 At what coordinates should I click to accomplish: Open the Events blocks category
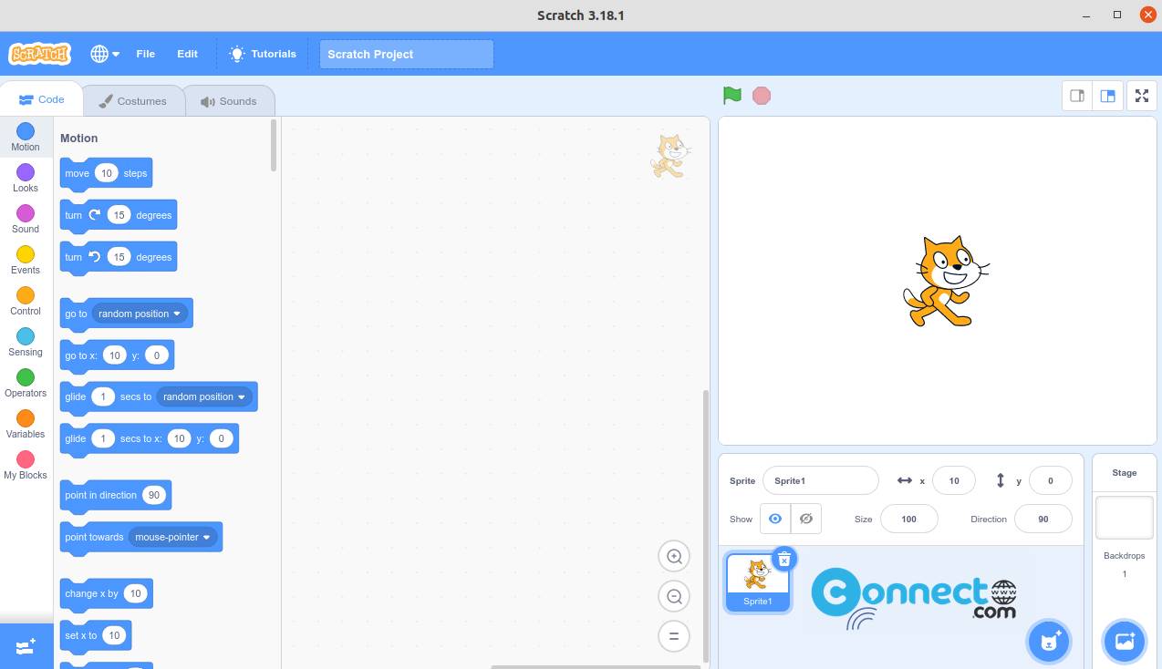(x=25, y=258)
